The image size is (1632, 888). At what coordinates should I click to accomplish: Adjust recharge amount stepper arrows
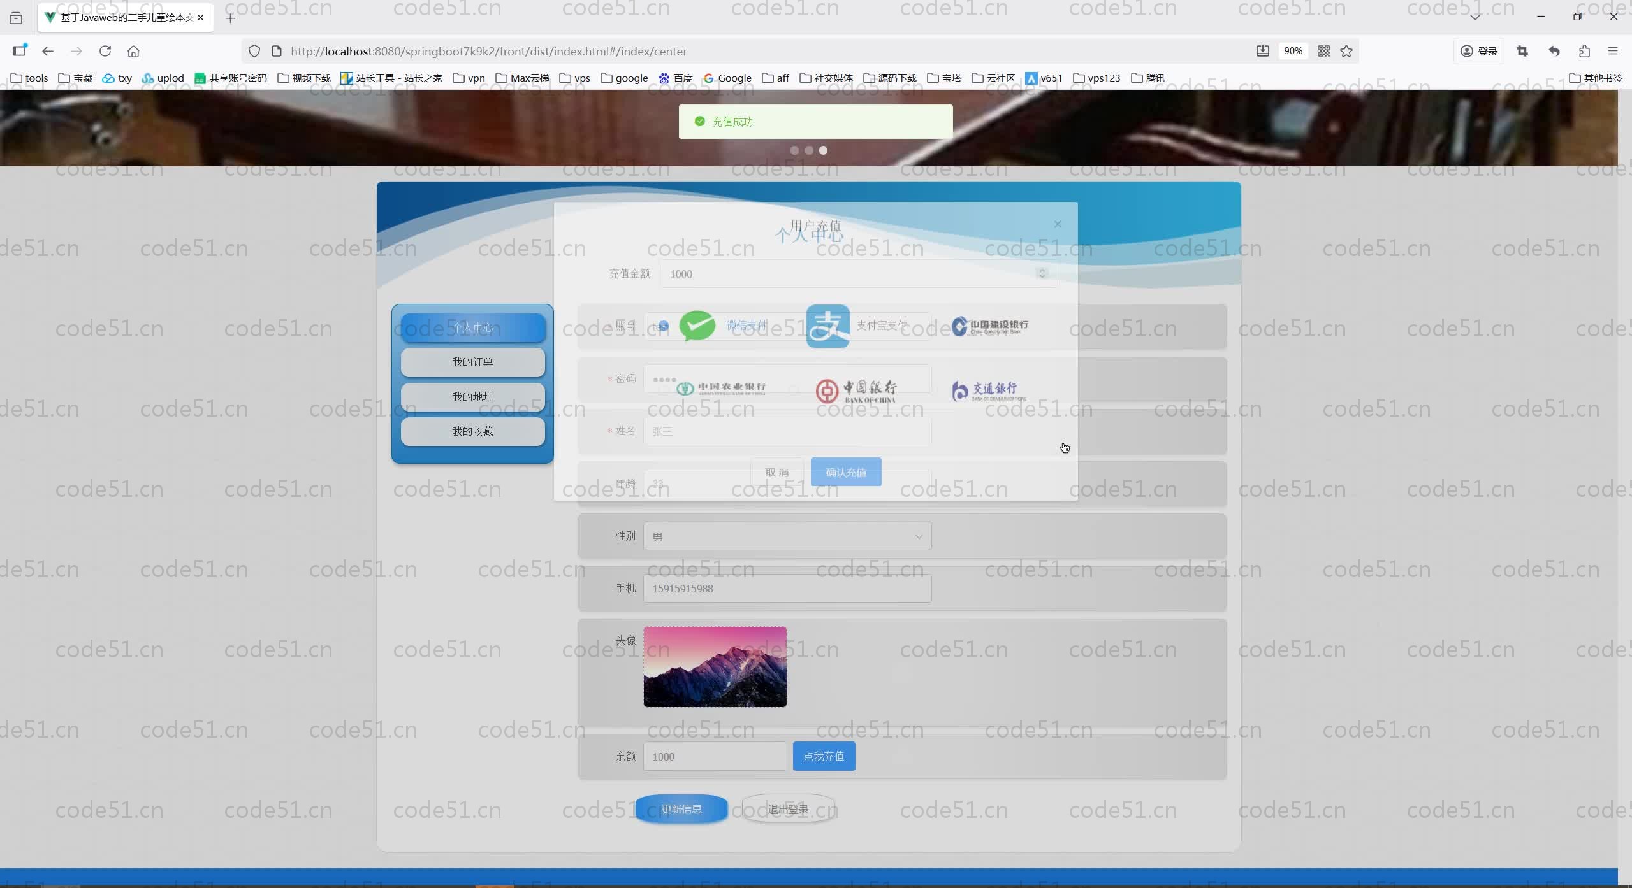(1042, 273)
